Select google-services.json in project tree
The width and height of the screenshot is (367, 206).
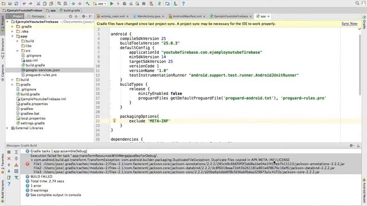click(42, 70)
